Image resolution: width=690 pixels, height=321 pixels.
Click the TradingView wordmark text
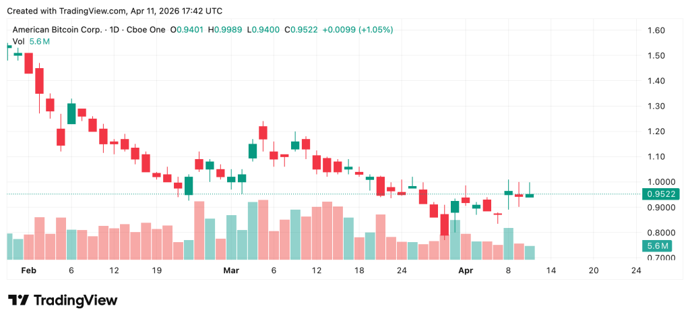pos(75,300)
